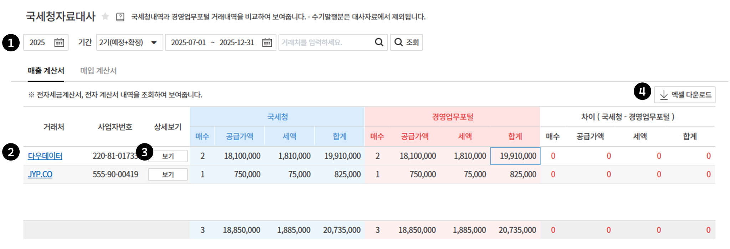
Task: Switch to the 매입 계산서 tab
Action: click(x=98, y=71)
